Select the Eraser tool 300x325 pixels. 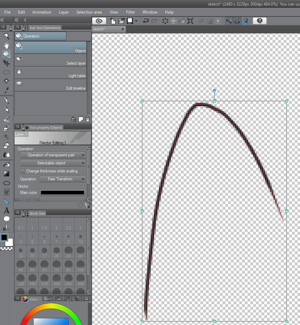pyautogui.click(x=6, y=146)
